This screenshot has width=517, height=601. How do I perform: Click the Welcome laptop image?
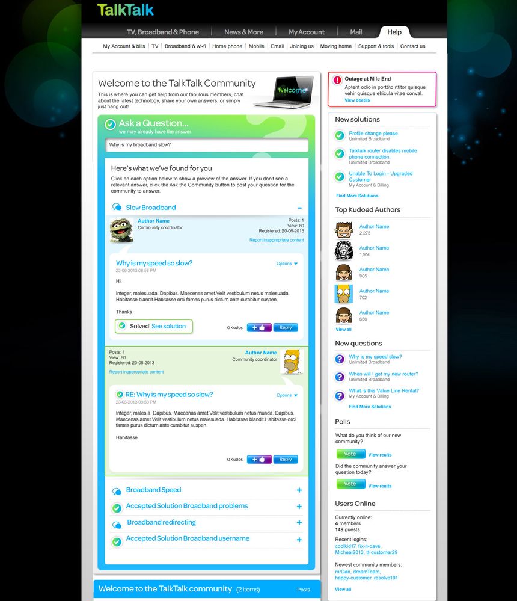coord(286,91)
